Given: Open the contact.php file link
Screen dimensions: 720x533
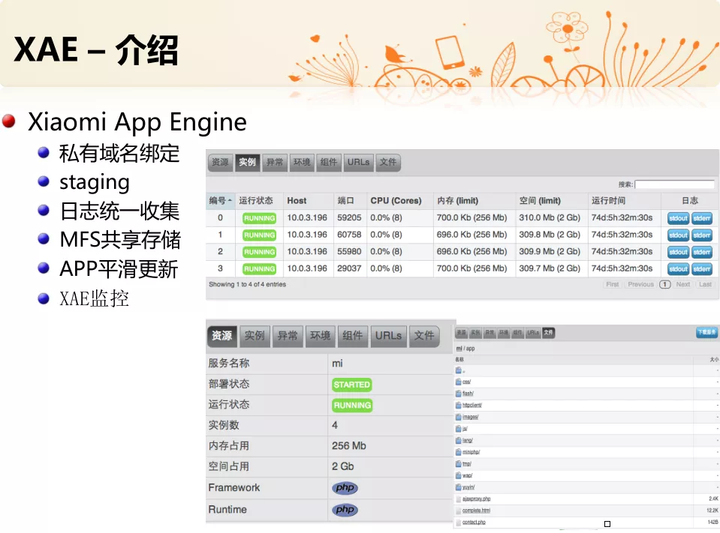Looking at the screenshot, I should coord(474,523).
